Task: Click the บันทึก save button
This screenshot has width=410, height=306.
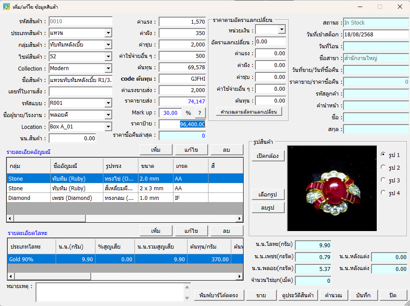Action: point(364,295)
